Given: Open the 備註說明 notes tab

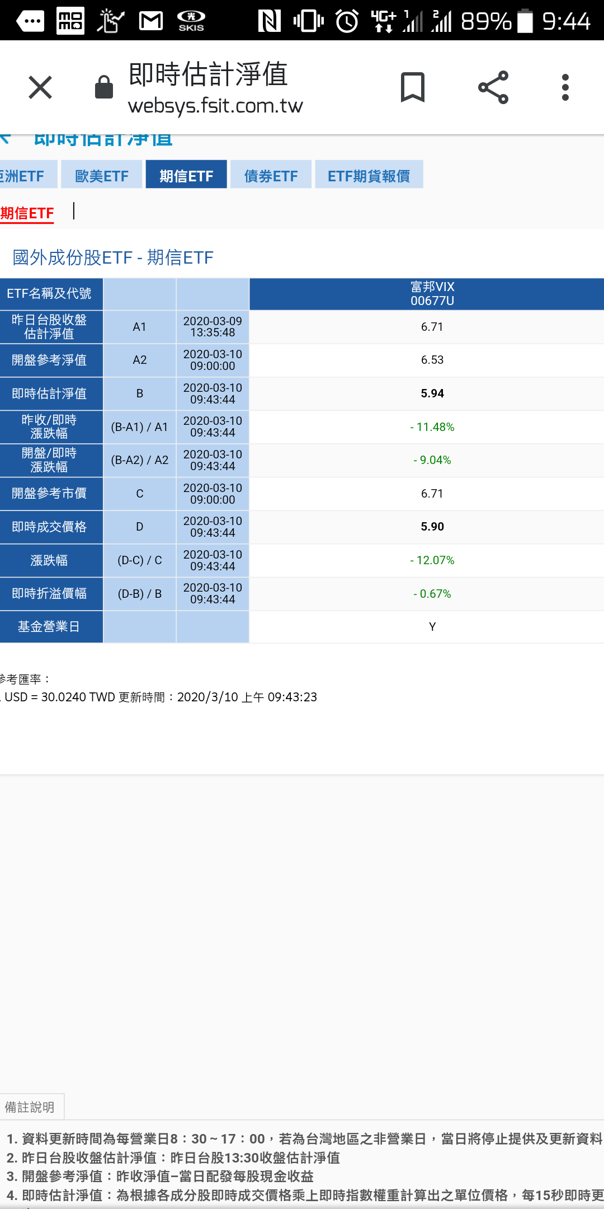Looking at the screenshot, I should pos(30,1107).
